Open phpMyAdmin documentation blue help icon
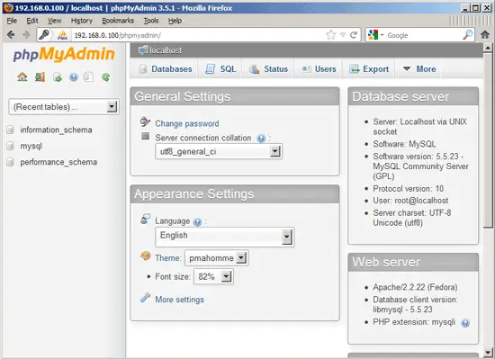495x359 pixels. click(x=74, y=77)
